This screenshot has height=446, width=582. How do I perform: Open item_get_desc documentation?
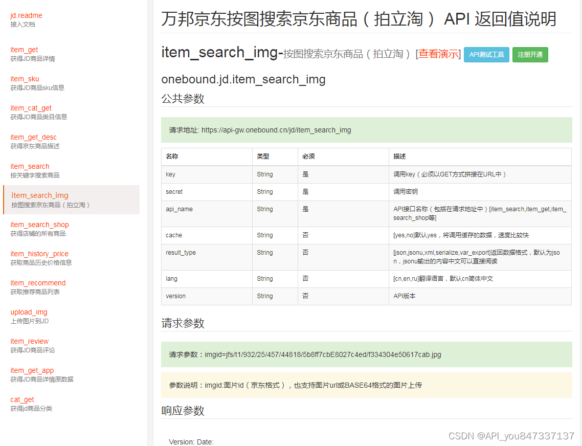(33, 138)
